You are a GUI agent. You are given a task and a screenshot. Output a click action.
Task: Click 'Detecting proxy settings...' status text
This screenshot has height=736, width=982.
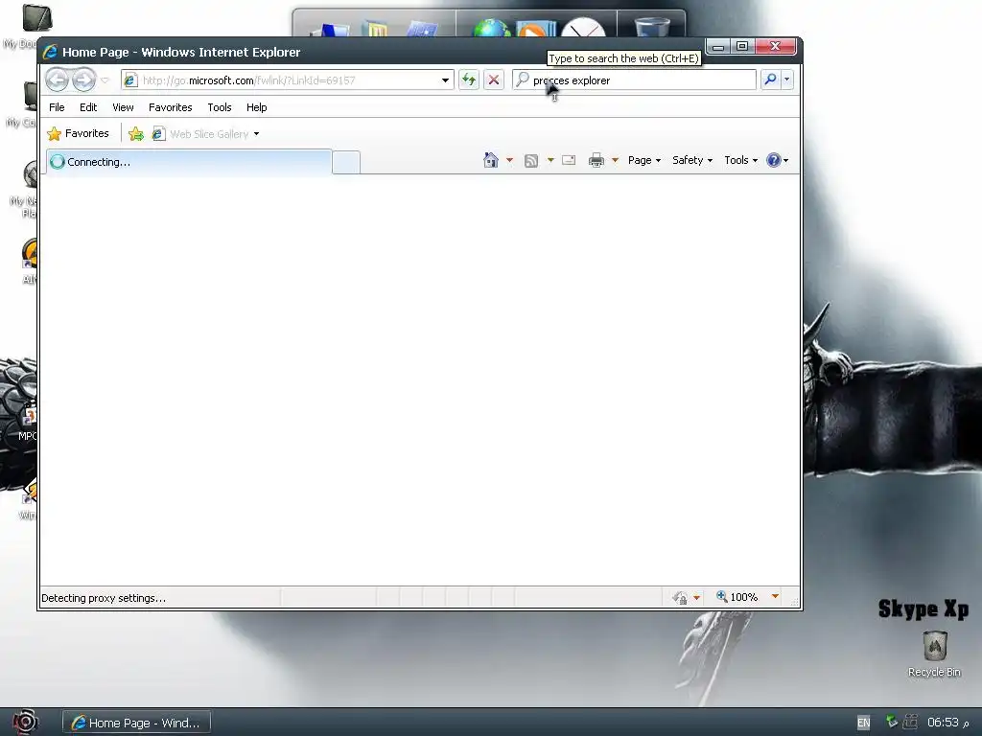tap(104, 598)
